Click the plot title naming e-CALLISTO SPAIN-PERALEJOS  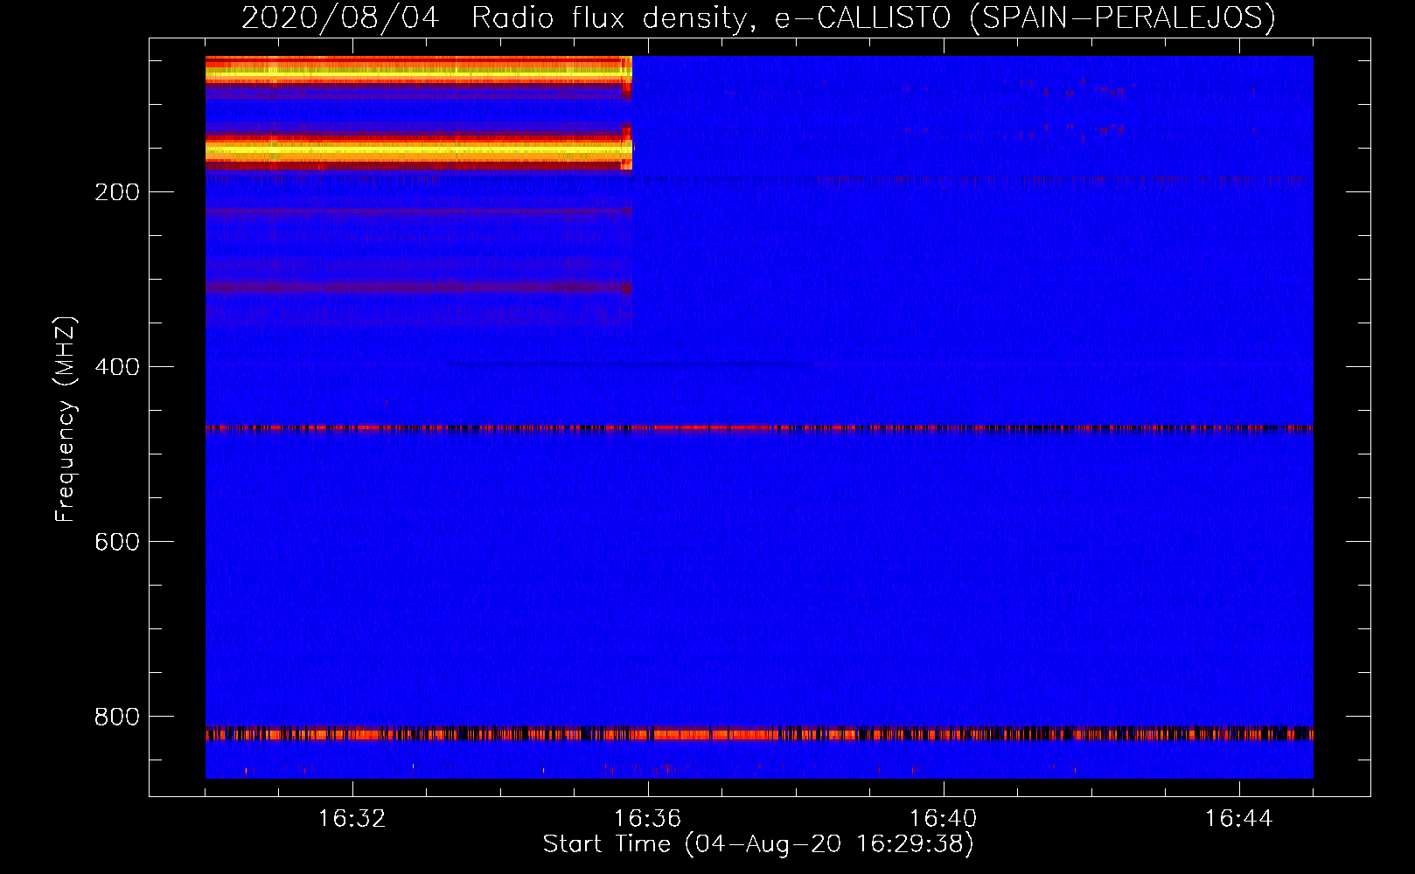pos(758,17)
